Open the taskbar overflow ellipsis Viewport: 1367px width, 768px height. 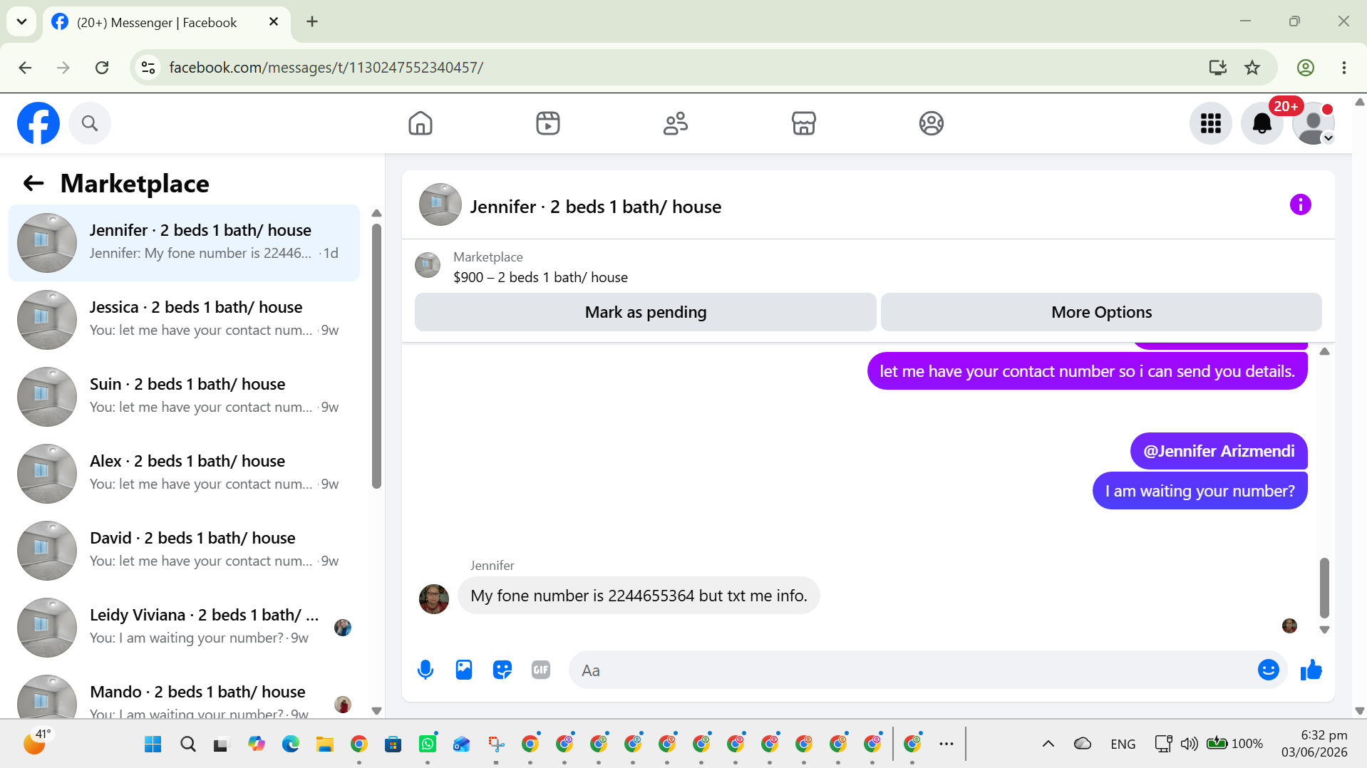pyautogui.click(x=946, y=744)
